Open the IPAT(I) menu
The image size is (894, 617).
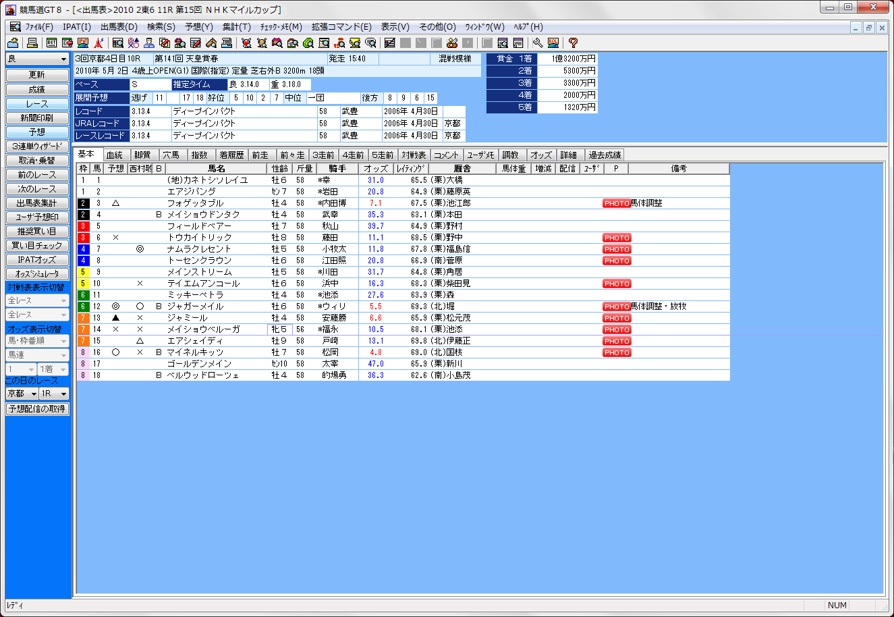pos(77,27)
